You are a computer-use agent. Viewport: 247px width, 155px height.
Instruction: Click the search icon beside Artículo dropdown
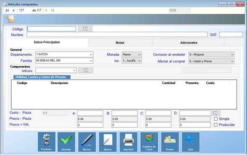(86, 70)
